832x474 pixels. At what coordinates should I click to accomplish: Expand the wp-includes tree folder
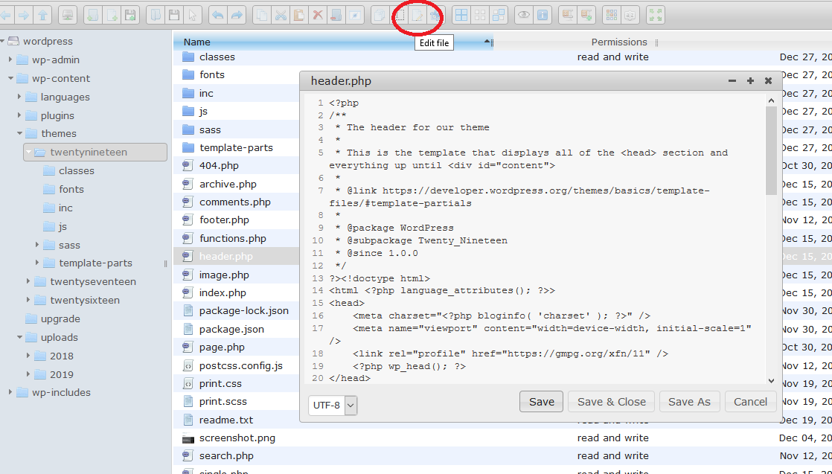click(x=10, y=392)
